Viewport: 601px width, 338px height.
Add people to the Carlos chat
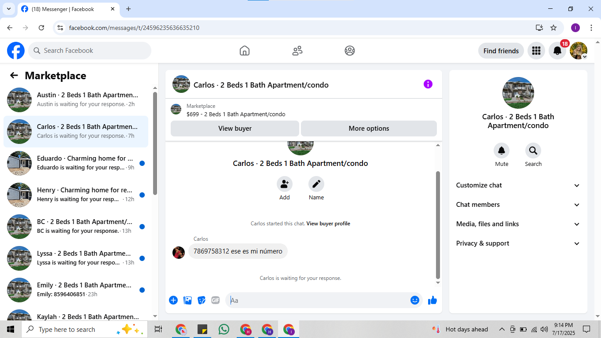click(285, 184)
